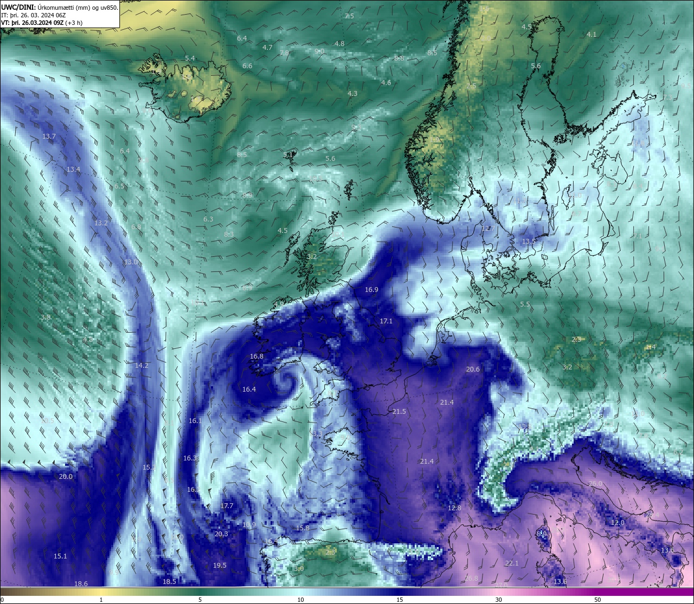Click the 4.3 value label
The image size is (694, 604).
352,94
